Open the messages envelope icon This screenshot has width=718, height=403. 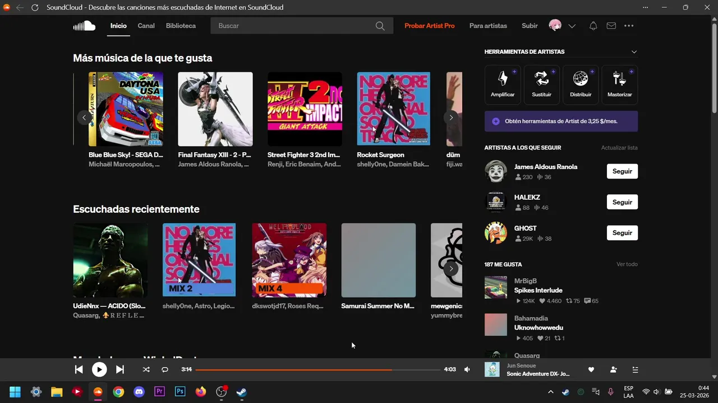(611, 26)
